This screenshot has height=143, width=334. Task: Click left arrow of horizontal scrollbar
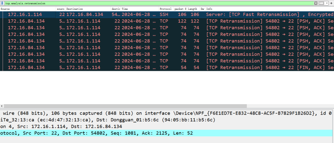pyautogui.click(x=2, y=106)
